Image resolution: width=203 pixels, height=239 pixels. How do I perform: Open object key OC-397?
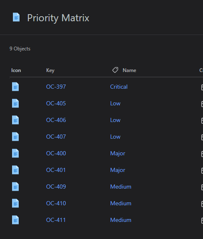56,87
